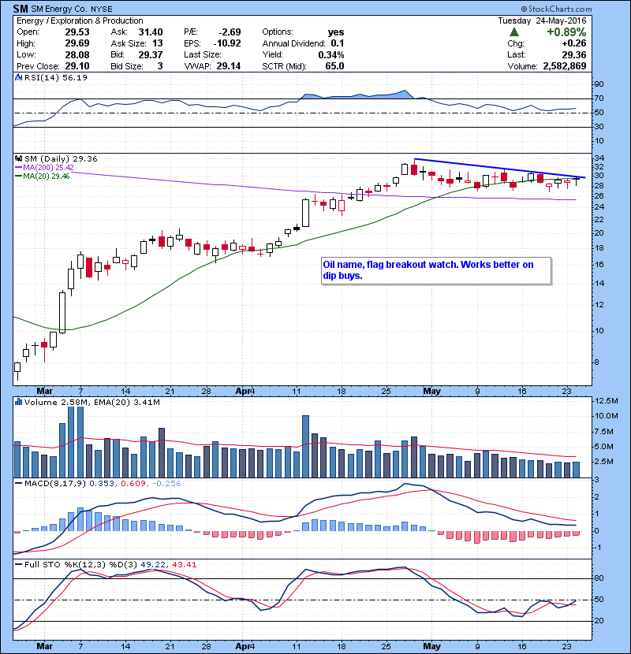
Task: Click the 34 price level on price axis
Action: tap(599, 158)
